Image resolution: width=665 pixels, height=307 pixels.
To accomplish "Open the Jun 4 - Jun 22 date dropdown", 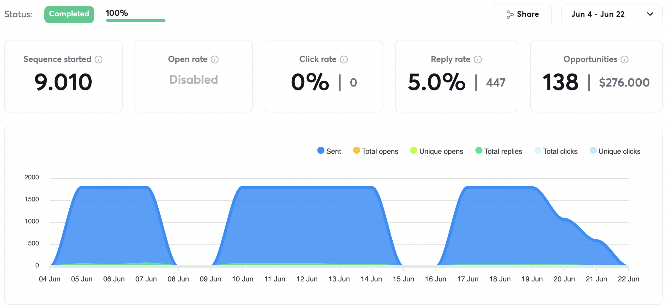I will point(598,14).
